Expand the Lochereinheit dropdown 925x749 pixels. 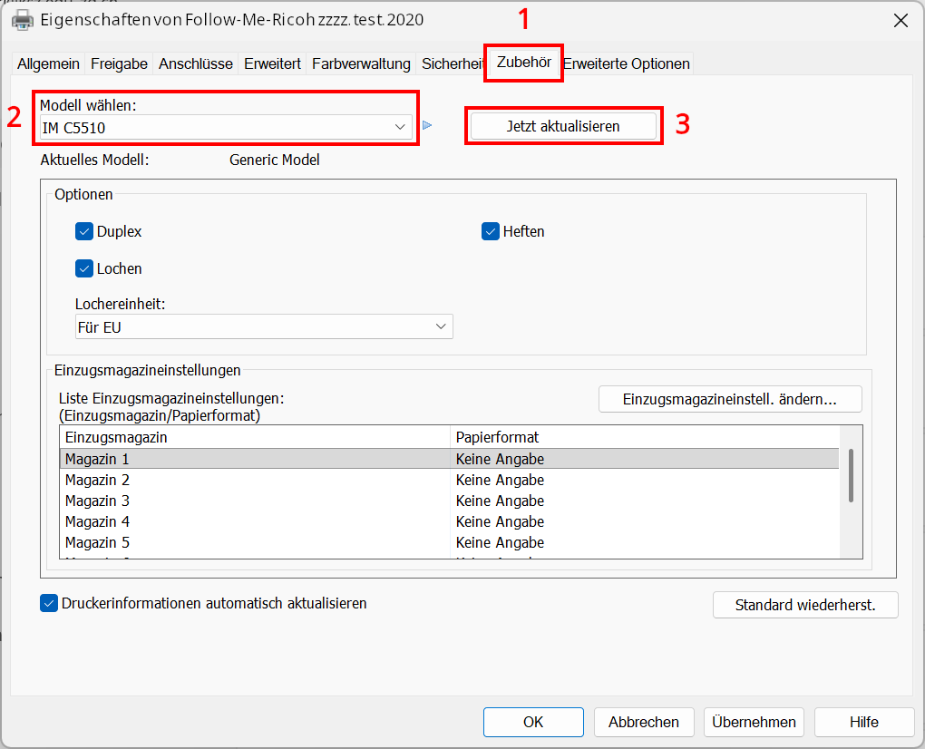click(264, 326)
